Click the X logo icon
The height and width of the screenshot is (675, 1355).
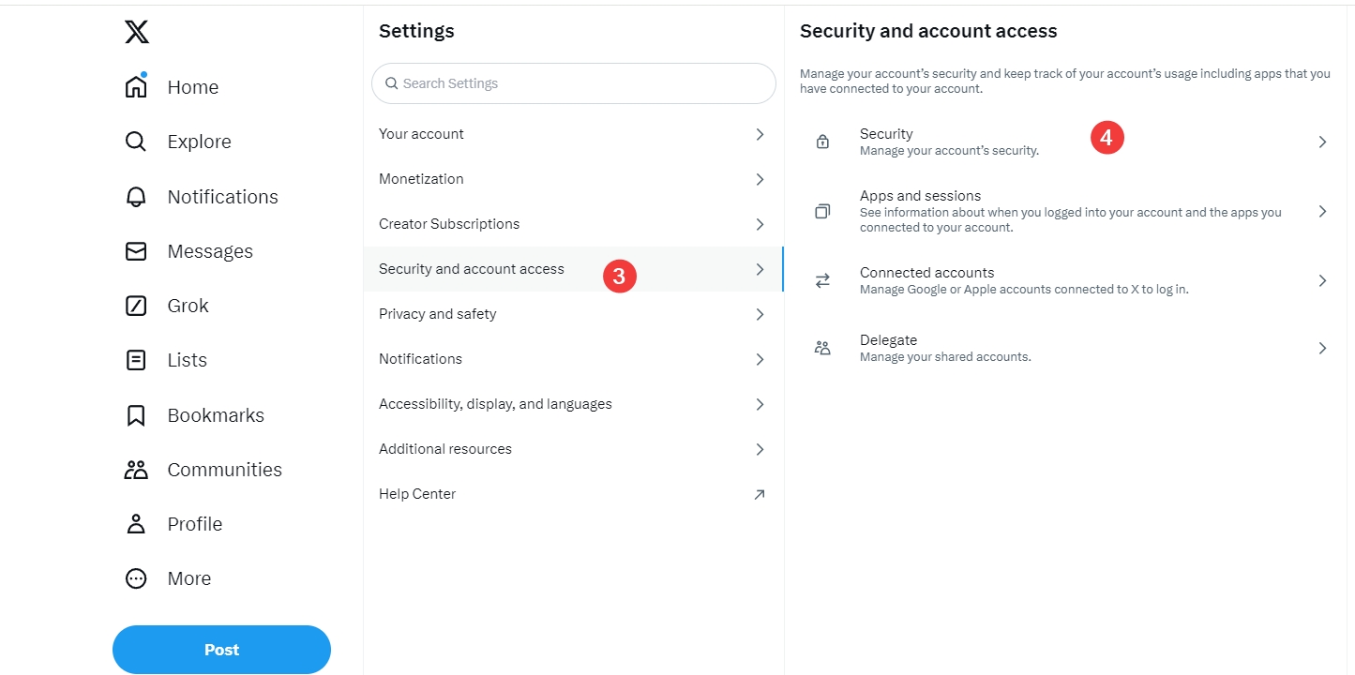click(x=137, y=33)
